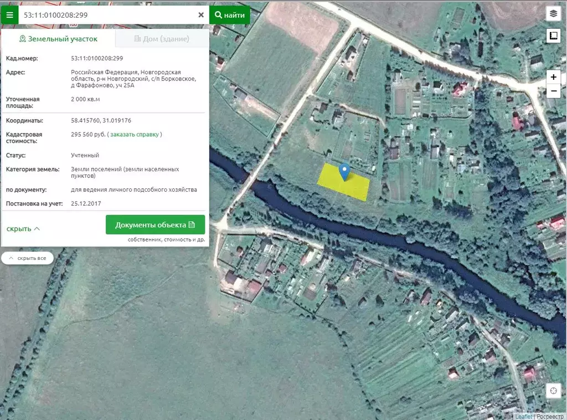Hide all panels with скрыть все
567x420 pixels.
coord(28,258)
